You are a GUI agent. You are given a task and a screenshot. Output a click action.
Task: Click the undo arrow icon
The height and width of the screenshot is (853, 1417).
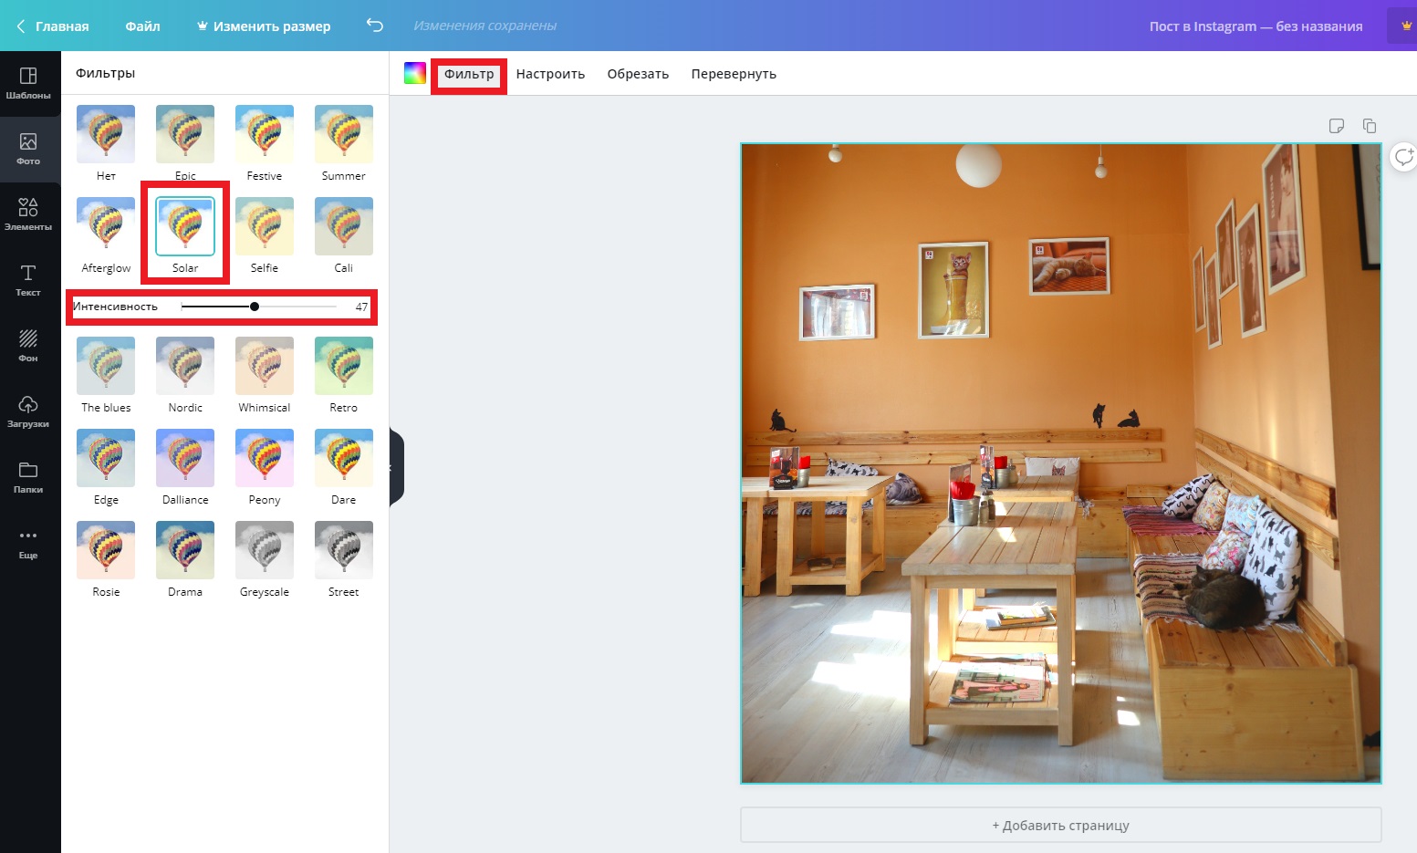coord(374,26)
